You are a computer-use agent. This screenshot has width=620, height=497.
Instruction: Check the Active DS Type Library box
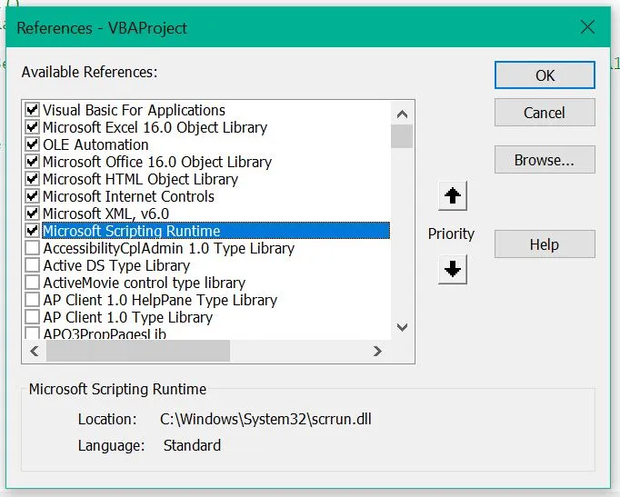tap(33, 265)
